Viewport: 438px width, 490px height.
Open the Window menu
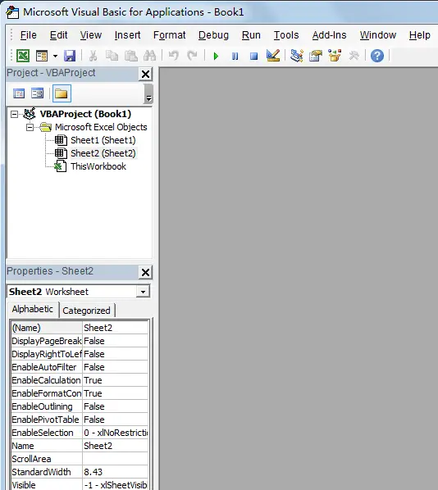378,35
